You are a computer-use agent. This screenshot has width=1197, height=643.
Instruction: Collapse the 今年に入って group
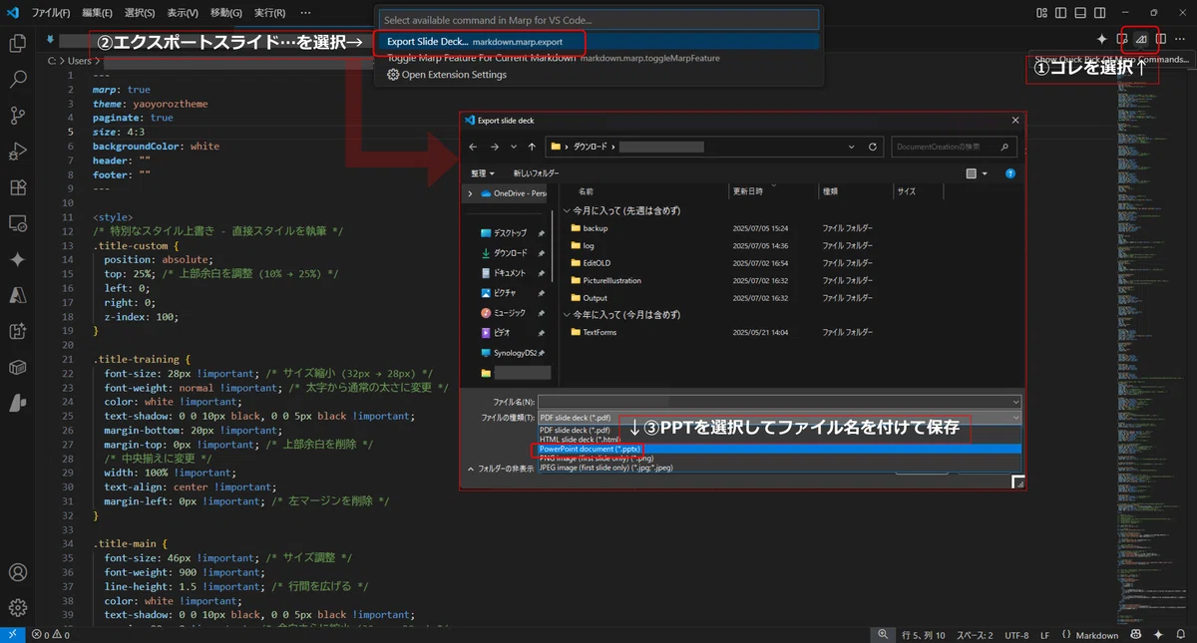point(568,314)
